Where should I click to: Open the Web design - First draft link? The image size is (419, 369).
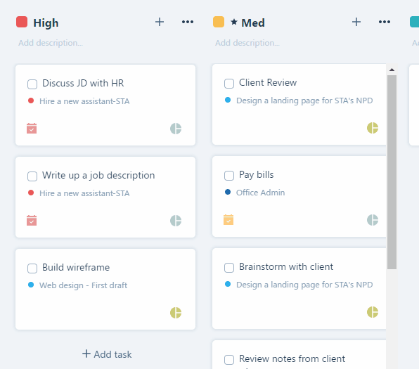[x=83, y=285]
